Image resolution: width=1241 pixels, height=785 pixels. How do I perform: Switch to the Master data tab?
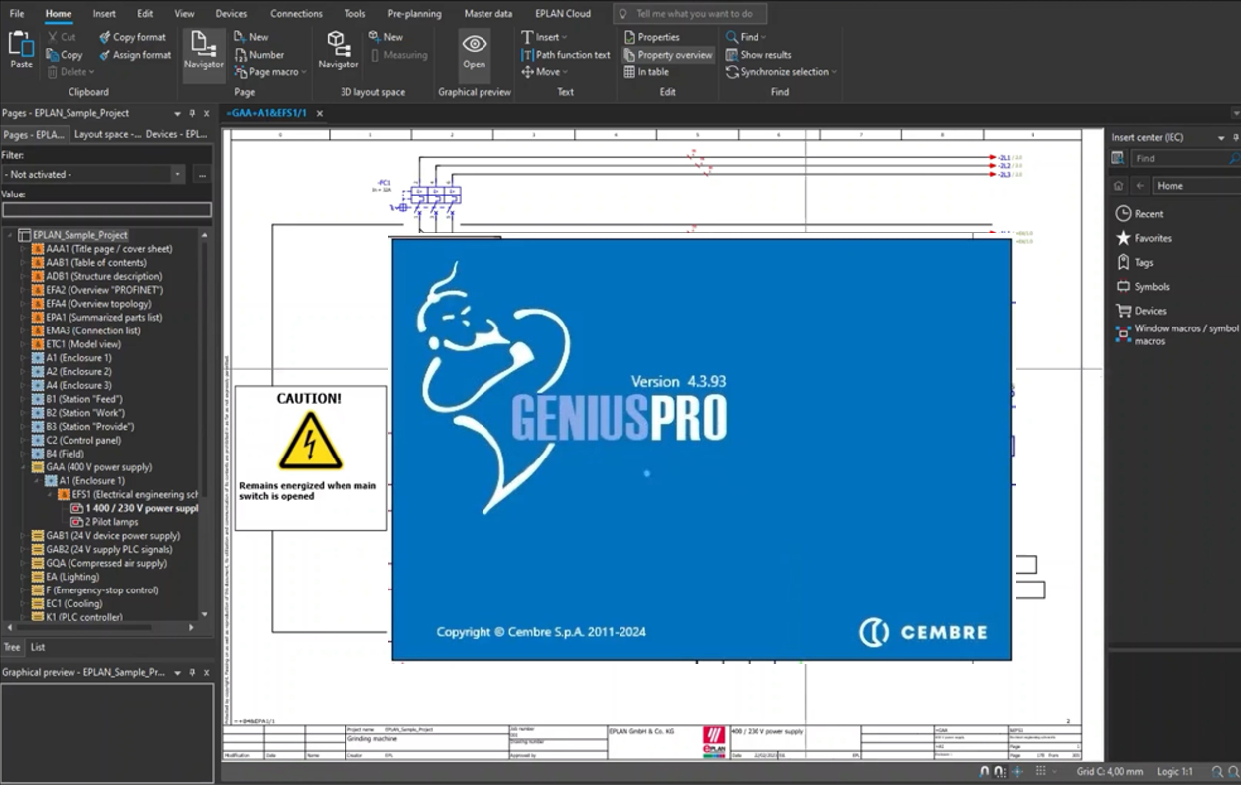pos(488,14)
